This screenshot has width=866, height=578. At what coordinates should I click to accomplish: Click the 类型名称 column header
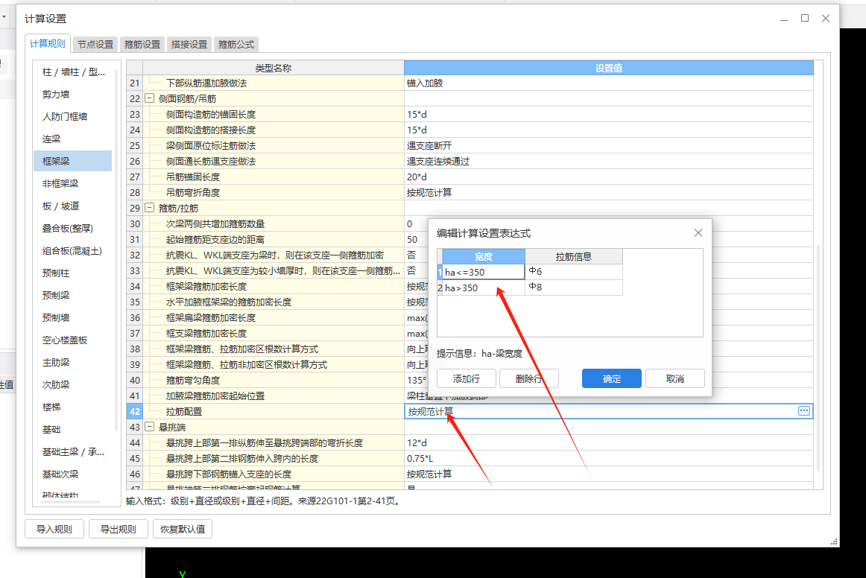pos(274,68)
